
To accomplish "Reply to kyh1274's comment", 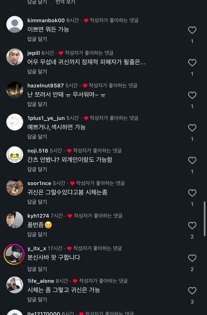I will (x=37, y=234).
